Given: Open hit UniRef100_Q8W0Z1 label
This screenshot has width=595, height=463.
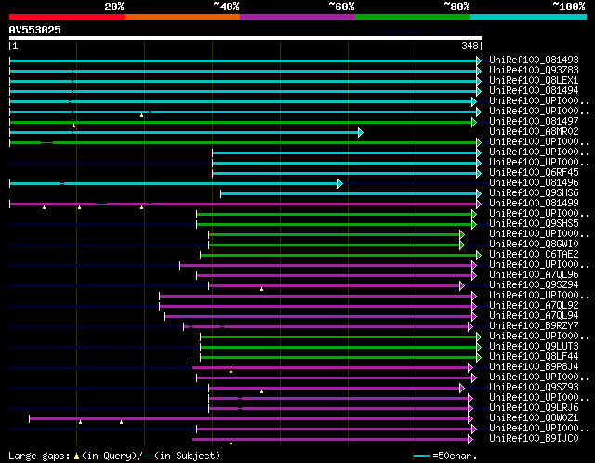Looking at the screenshot, I should pyautogui.click(x=534, y=418).
